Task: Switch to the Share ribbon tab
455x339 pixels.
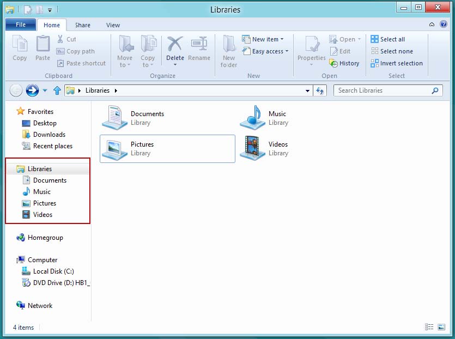Action: point(83,25)
